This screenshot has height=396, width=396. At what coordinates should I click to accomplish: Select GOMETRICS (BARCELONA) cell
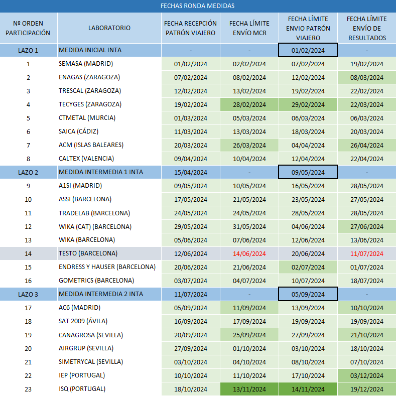[x=109, y=281]
